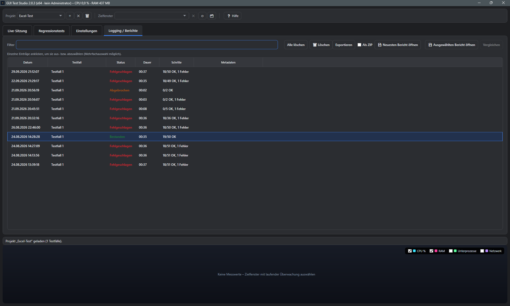Viewport: 510px width, 306px height.
Task: Select the Logging / Berichte tab
Action: tap(123, 31)
